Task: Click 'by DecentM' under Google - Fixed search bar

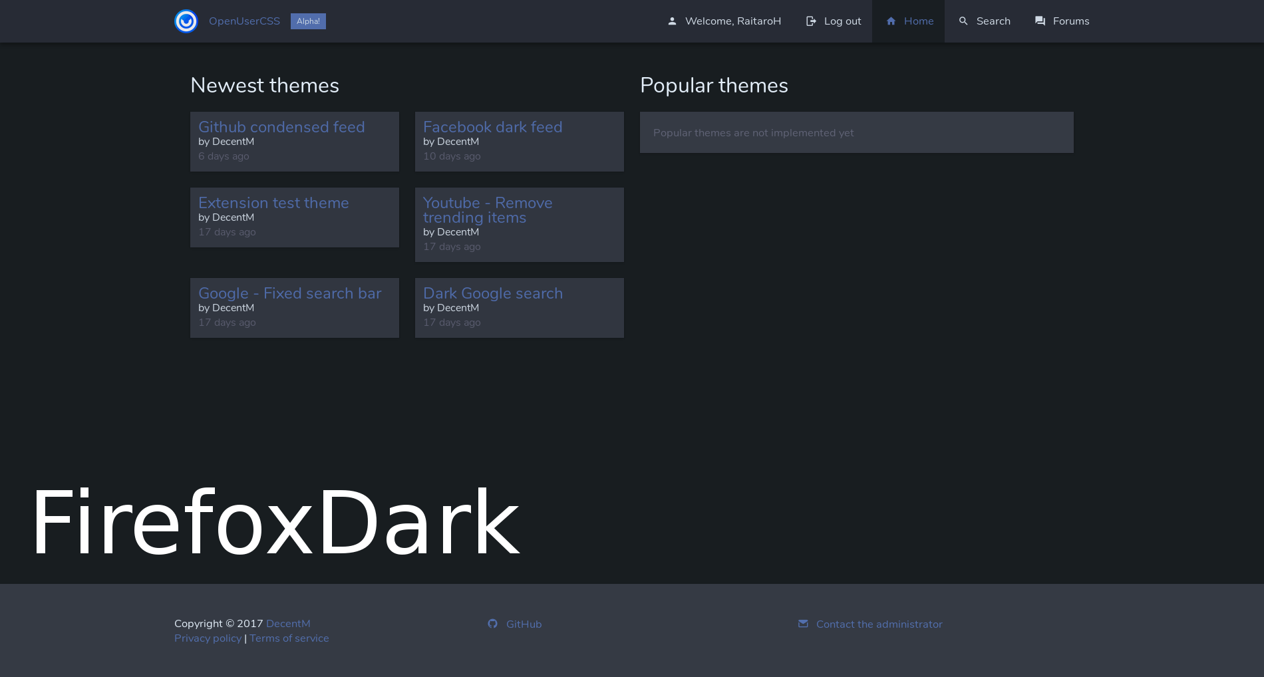Action: click(226, 308)
